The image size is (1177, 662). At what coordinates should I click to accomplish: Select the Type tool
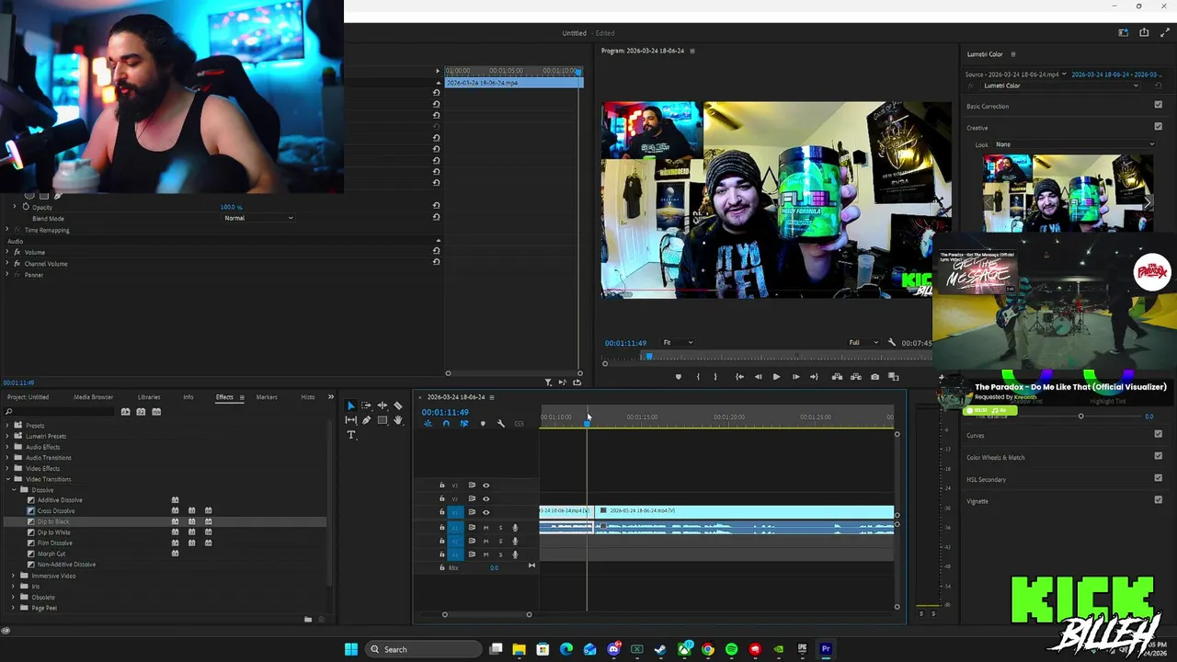[x=350, y=435]
